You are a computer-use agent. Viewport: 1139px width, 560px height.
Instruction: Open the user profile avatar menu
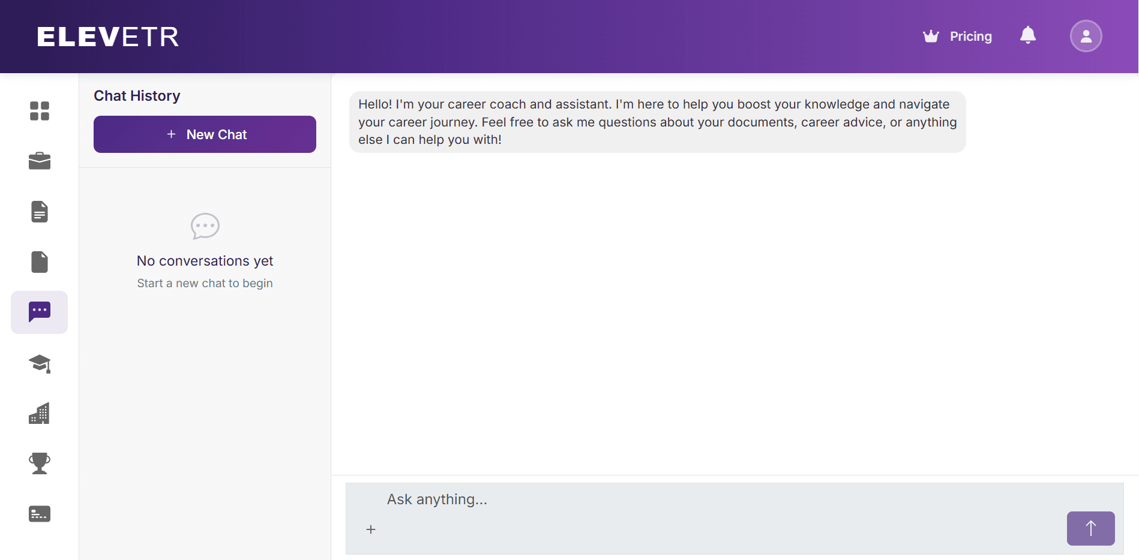(x=1086, y=36)
